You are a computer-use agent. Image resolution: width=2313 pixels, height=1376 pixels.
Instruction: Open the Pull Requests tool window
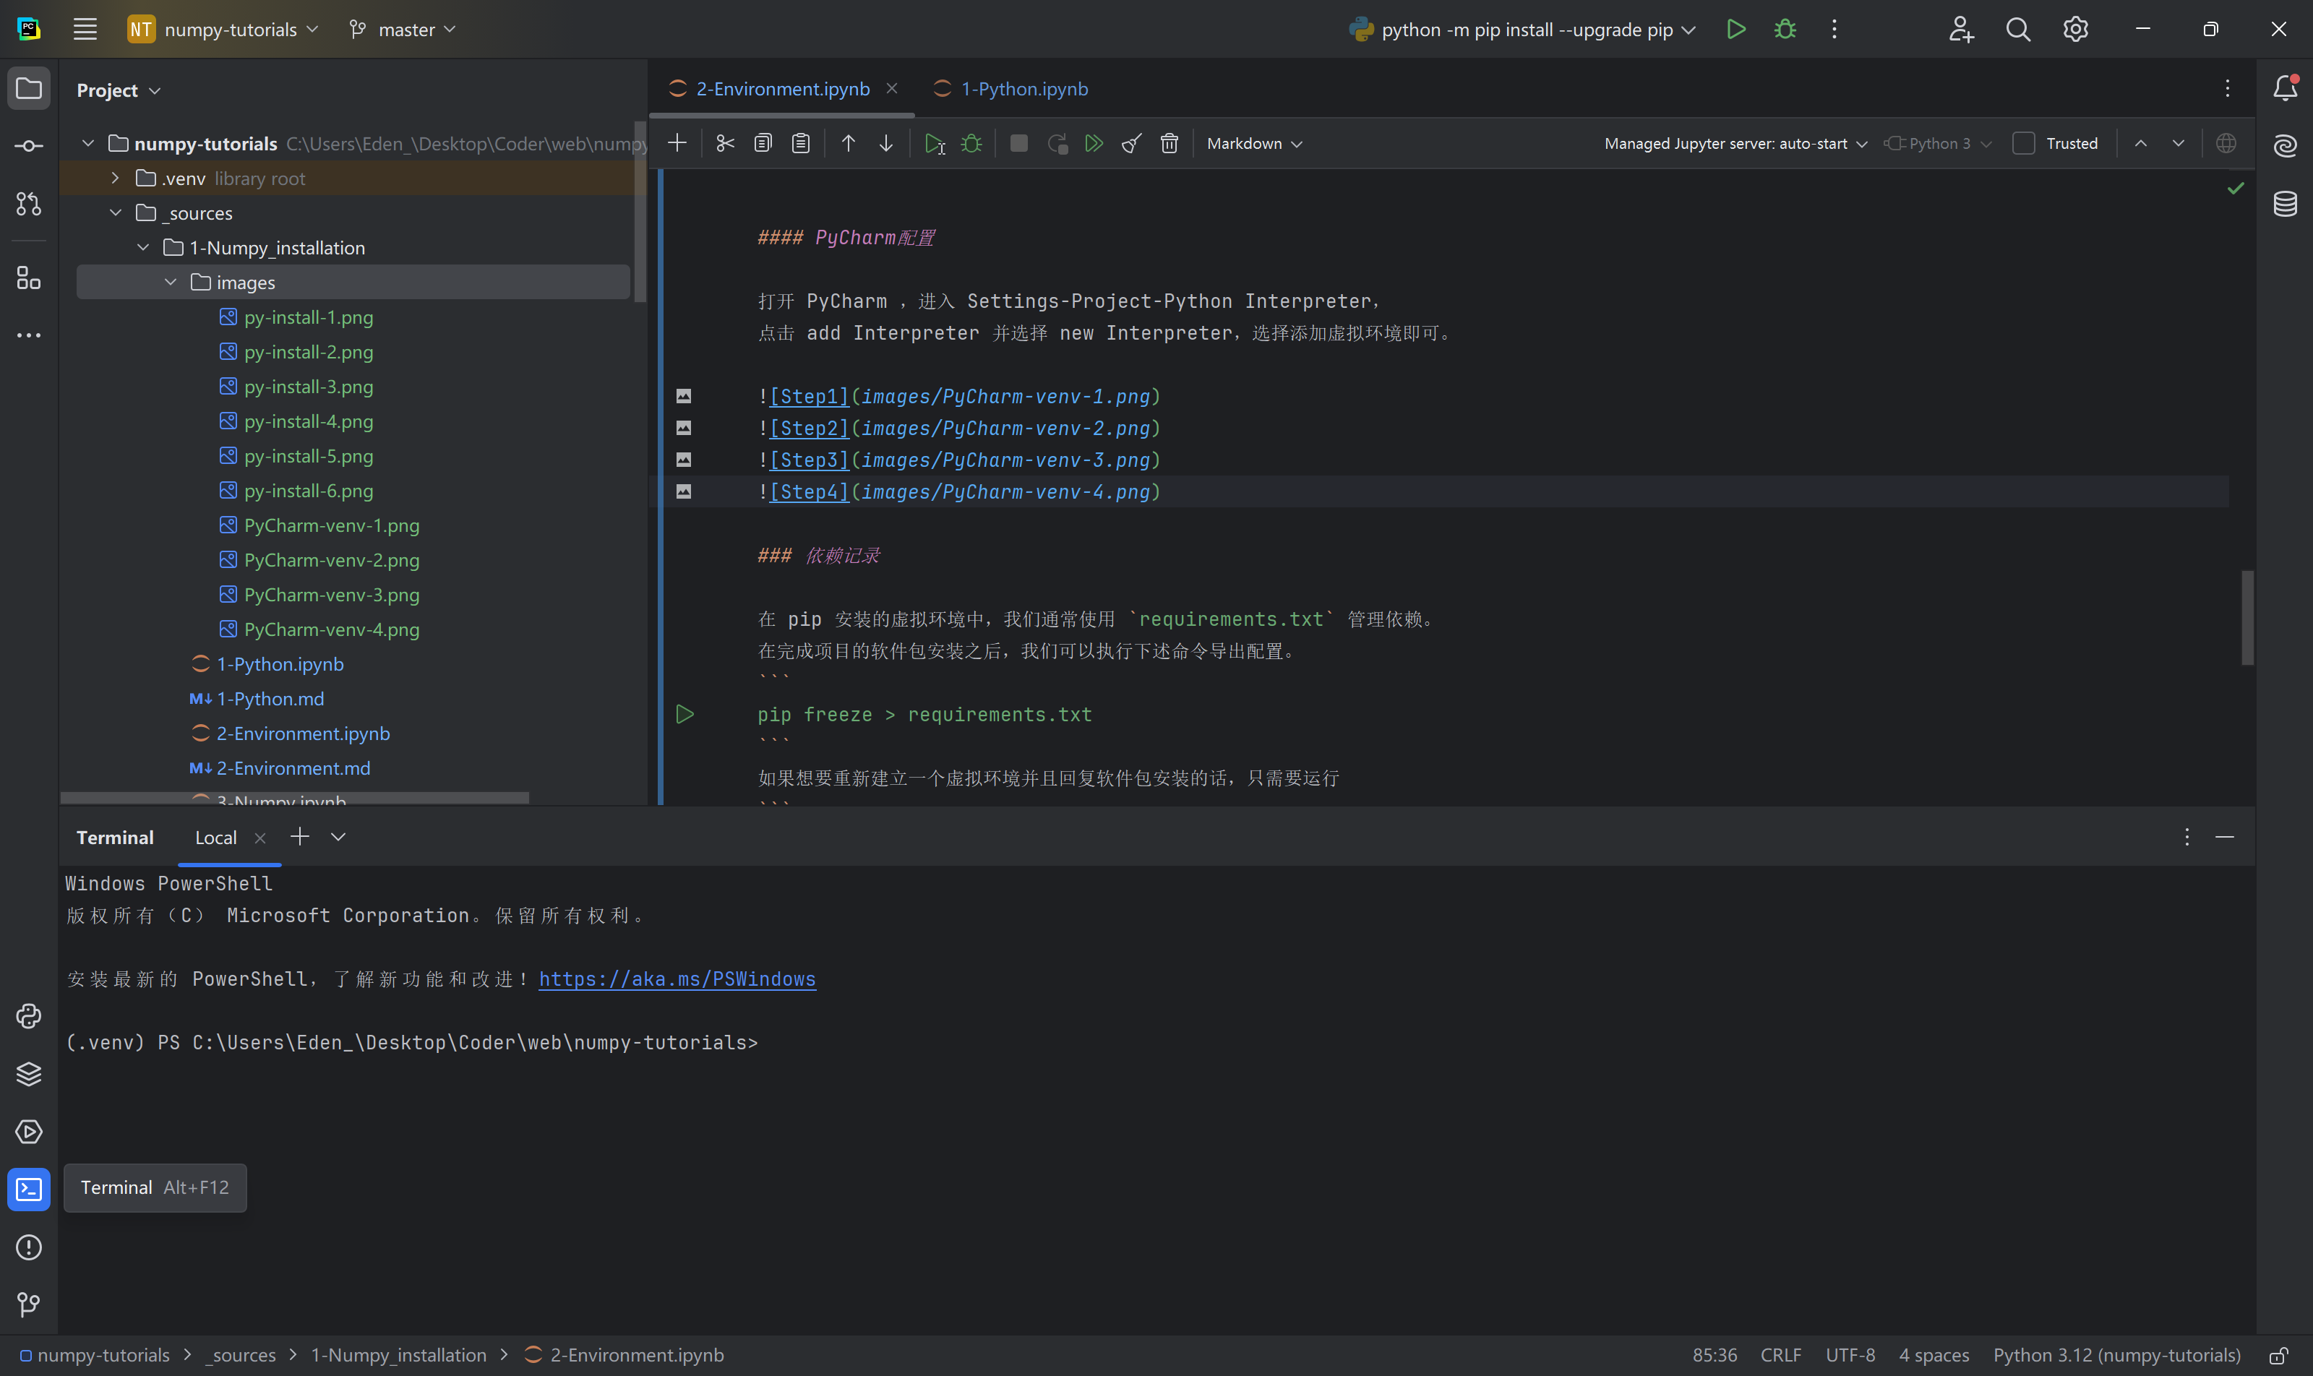click(x=29, y=204)
